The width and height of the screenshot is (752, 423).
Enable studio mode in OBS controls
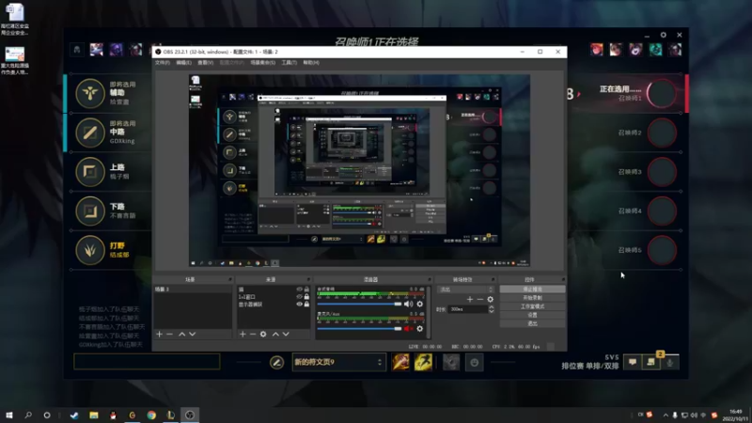pyautogui.click(x=532, y=306)
